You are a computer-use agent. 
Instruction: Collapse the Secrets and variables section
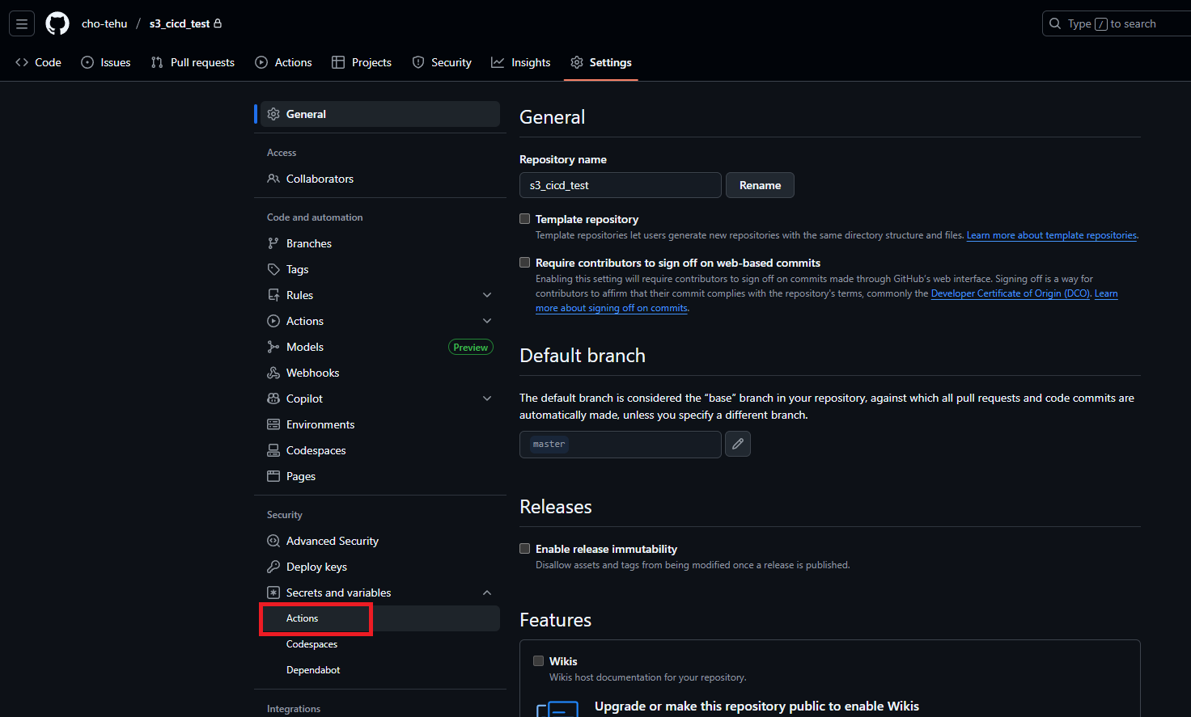[487, 593]
